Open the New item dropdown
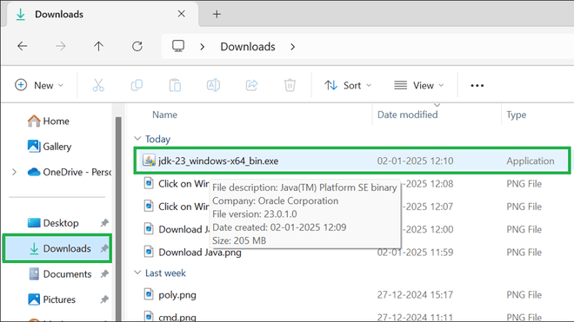The height and width of the screenshot is (322, 574). point(39,85)
